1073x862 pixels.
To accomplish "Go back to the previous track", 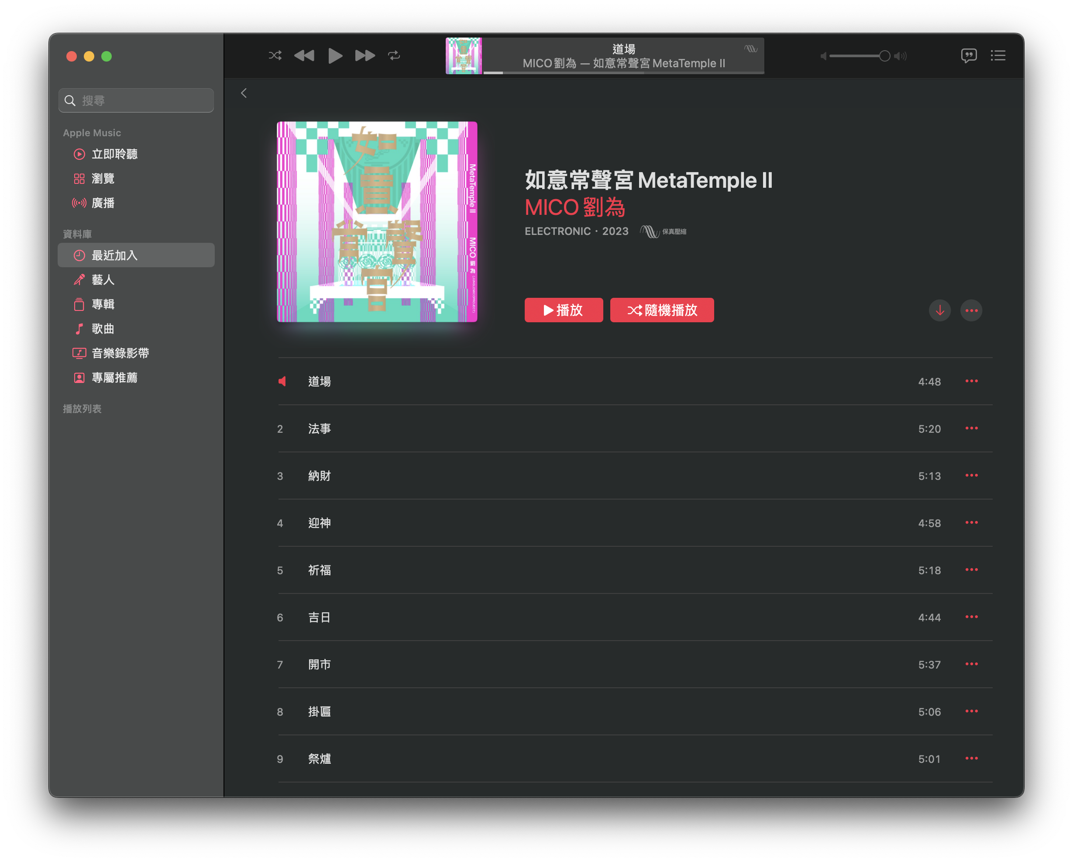I will (x=304, y=55).
